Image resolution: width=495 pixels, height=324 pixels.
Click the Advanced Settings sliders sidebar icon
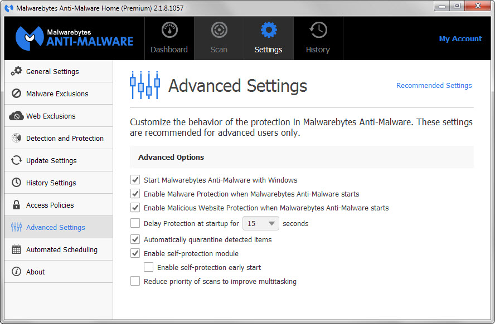coord(16,227)
